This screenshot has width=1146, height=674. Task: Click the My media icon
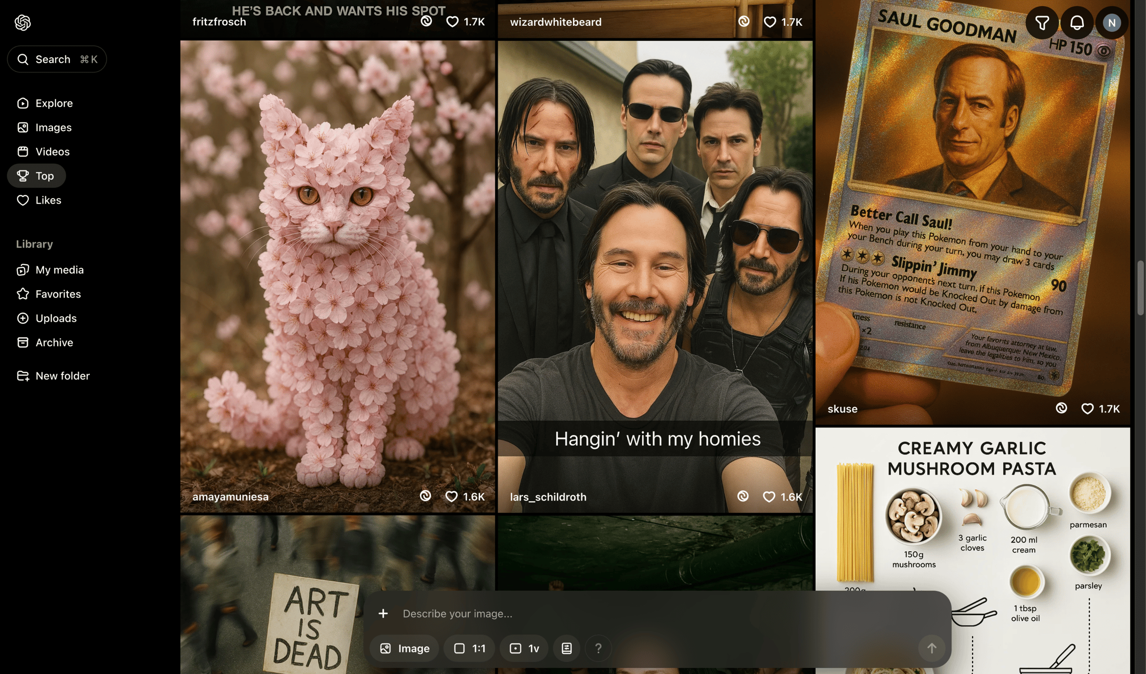tap(22, 270)
